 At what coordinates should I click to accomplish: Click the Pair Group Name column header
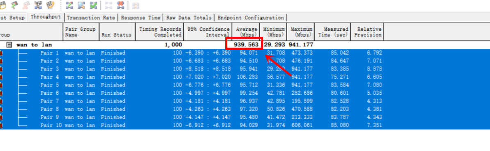click(81, 32)
